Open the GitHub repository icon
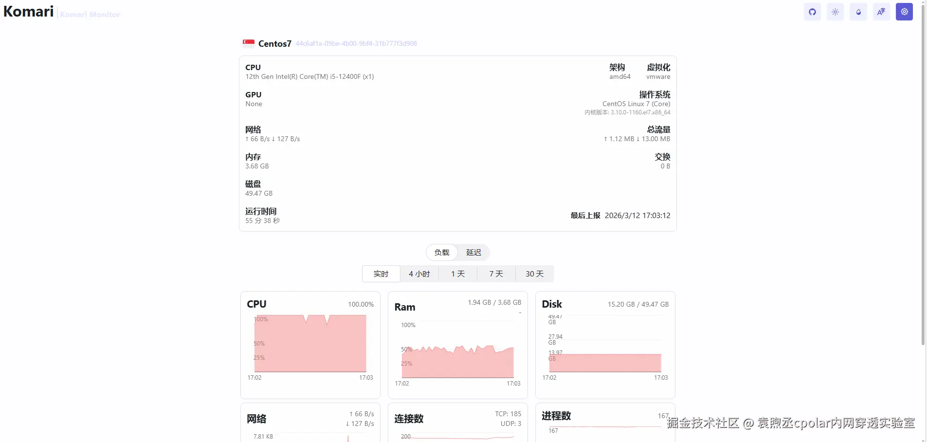The image size is (927, 442). pos(812,12)
